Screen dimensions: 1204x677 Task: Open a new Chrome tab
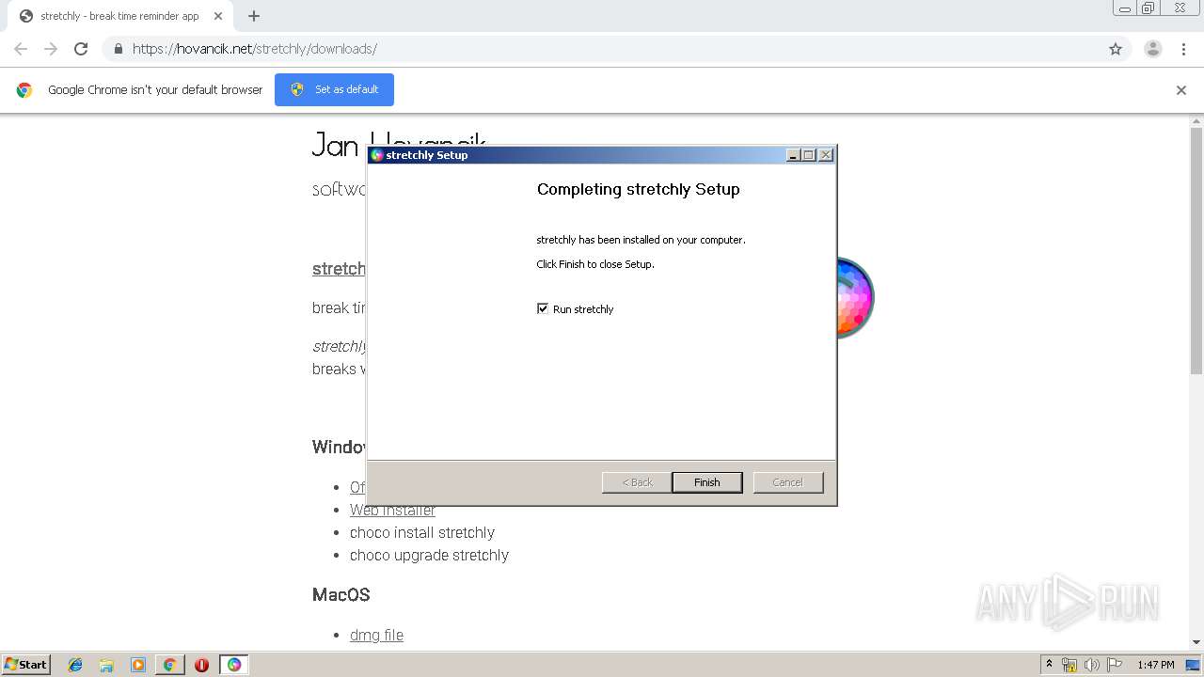click(254, 16)
